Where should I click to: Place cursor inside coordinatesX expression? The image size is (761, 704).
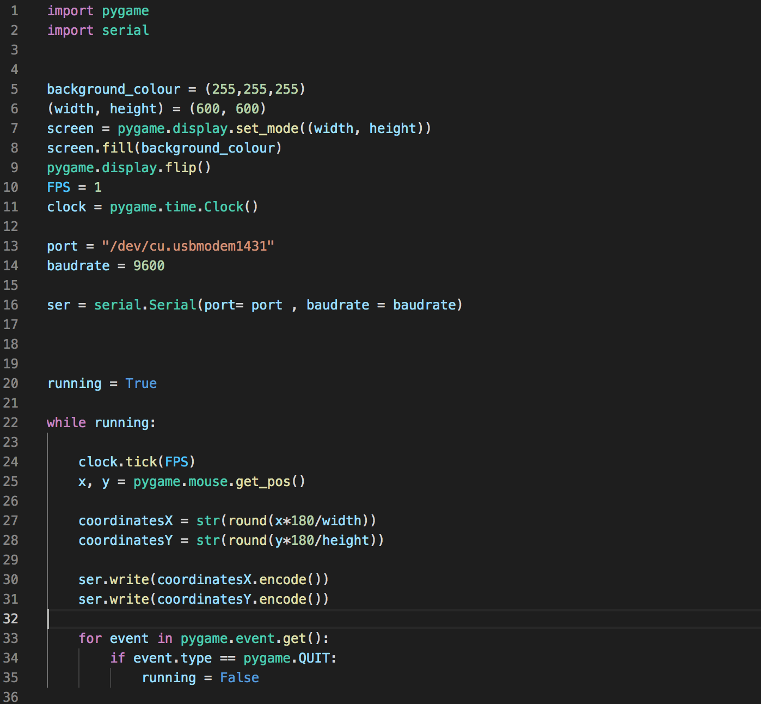pos(125,520)
